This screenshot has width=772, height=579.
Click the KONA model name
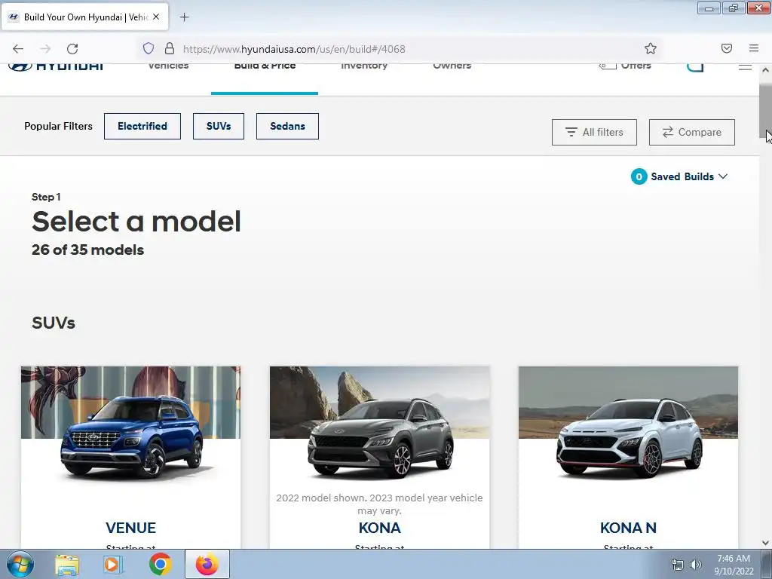click(380, 528)
